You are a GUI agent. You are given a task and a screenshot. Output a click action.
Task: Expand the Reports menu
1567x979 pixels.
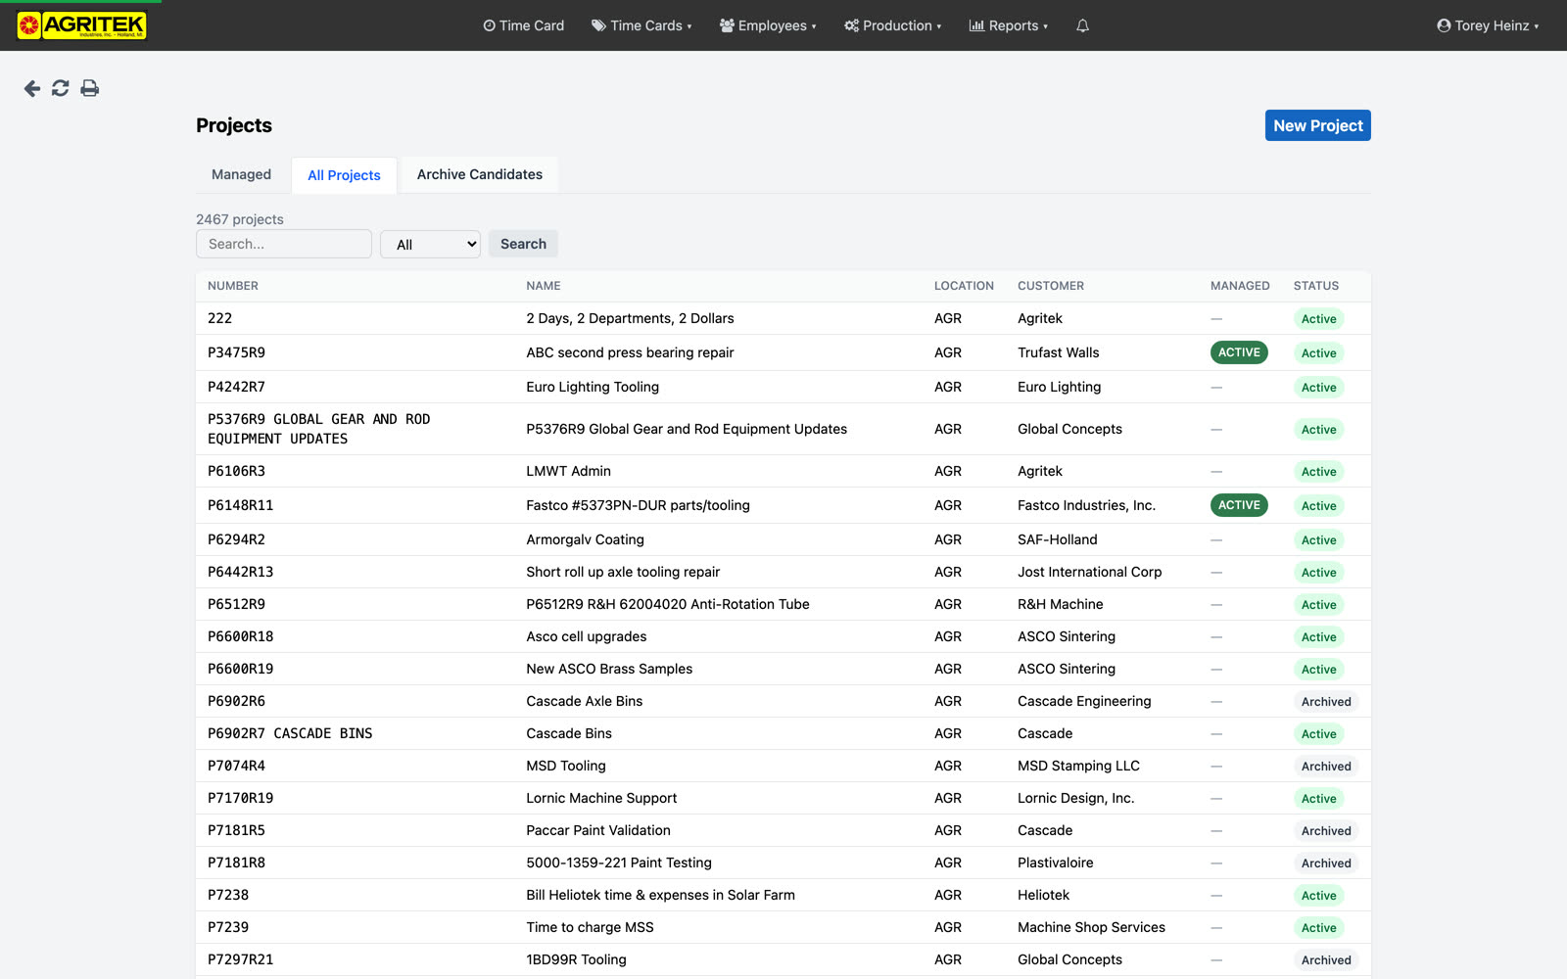pyautogui.click(x=1009, y=25)
